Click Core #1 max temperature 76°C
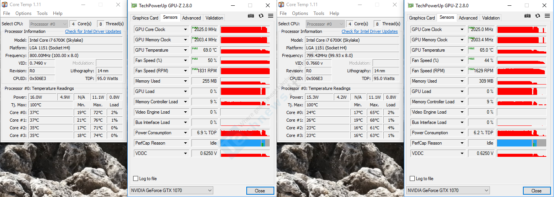Viewport: 554px width, 197px height. tap(98, 120)
